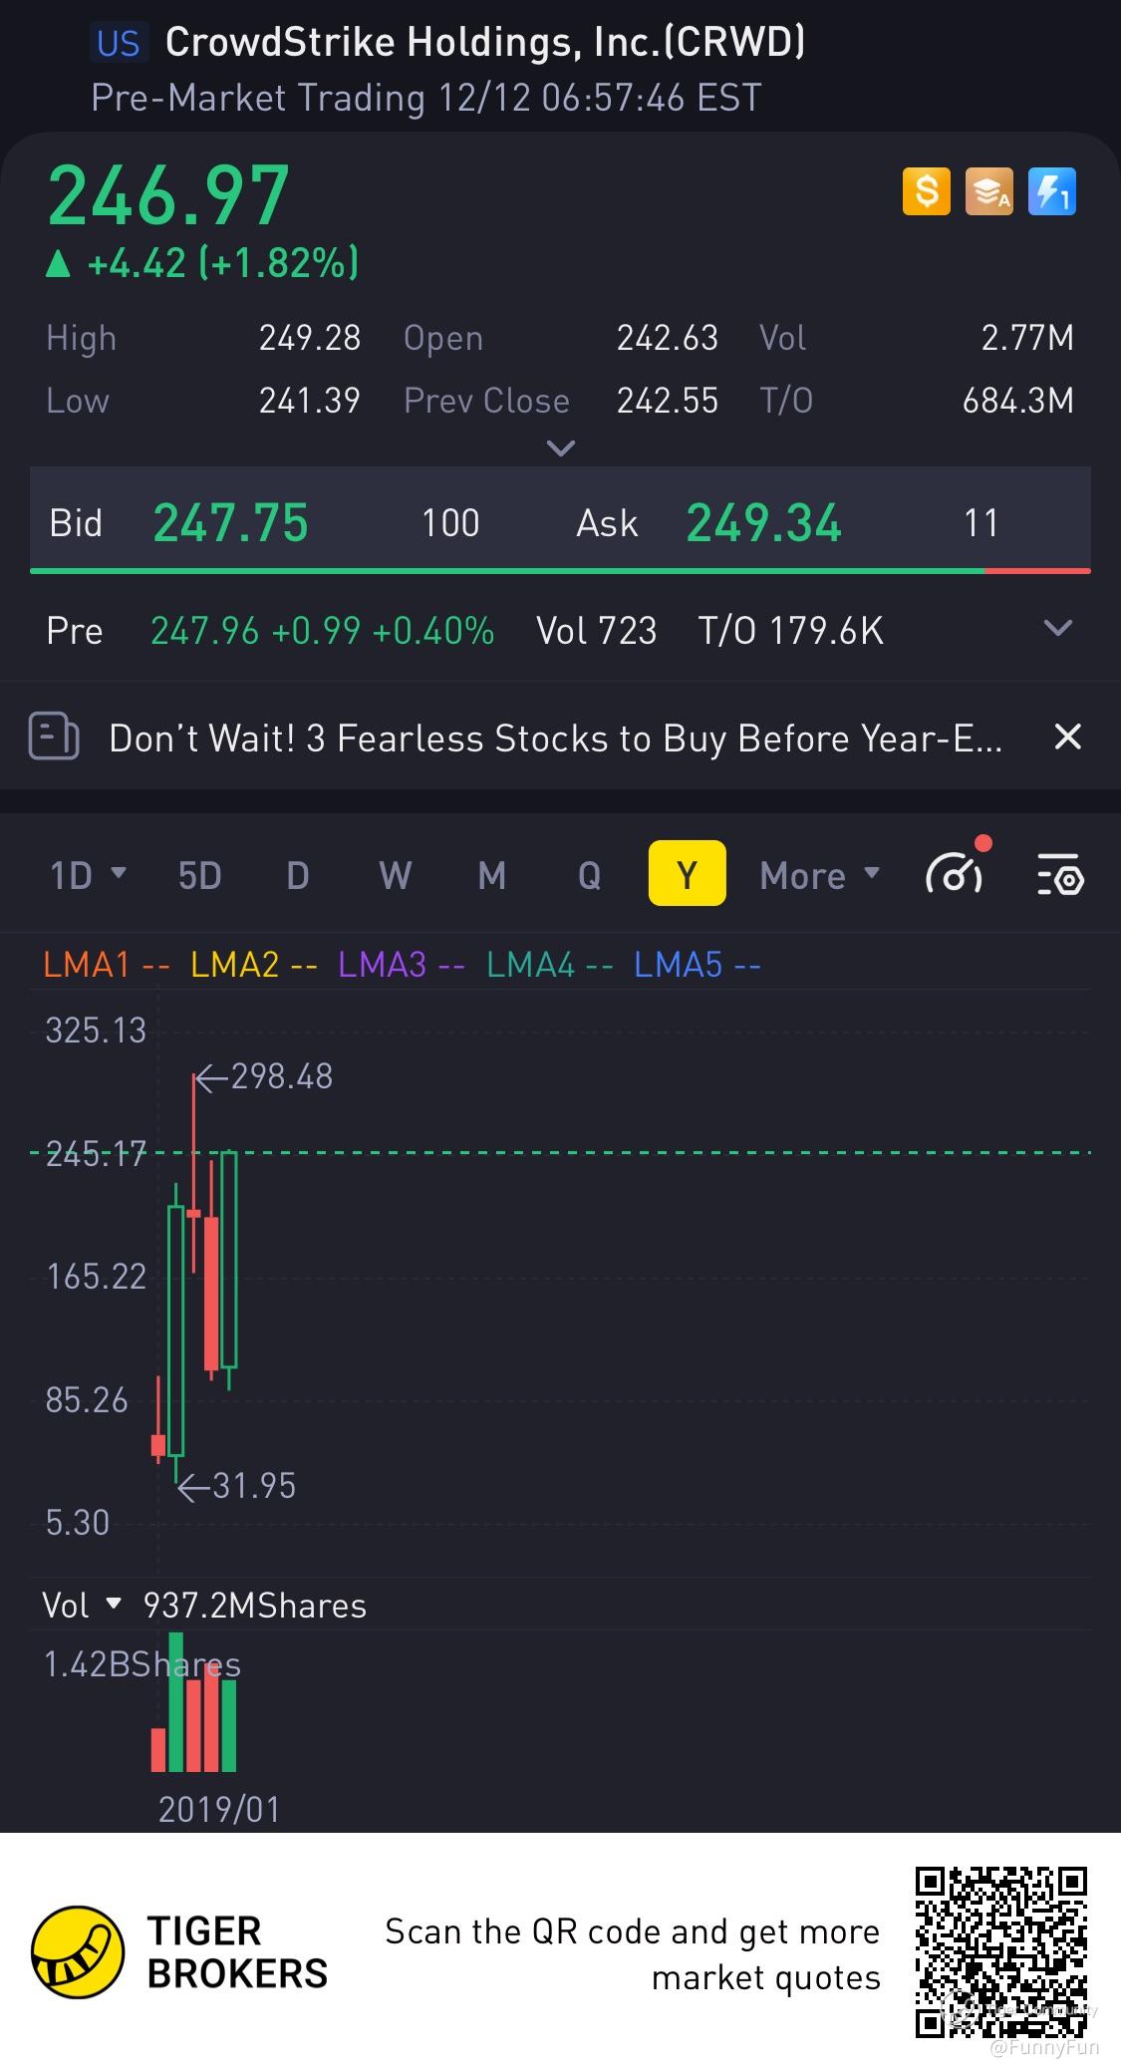This screenshot has width=1121, height=2072.
Task: Open the chart gauge indicator icon
Action: click(x=955, y=874)
